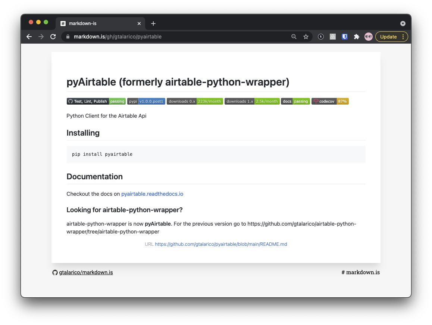This screenshot has height=325, width=432.
Task: Click the GitHub octocat icon in the footer
Action: 55,272
